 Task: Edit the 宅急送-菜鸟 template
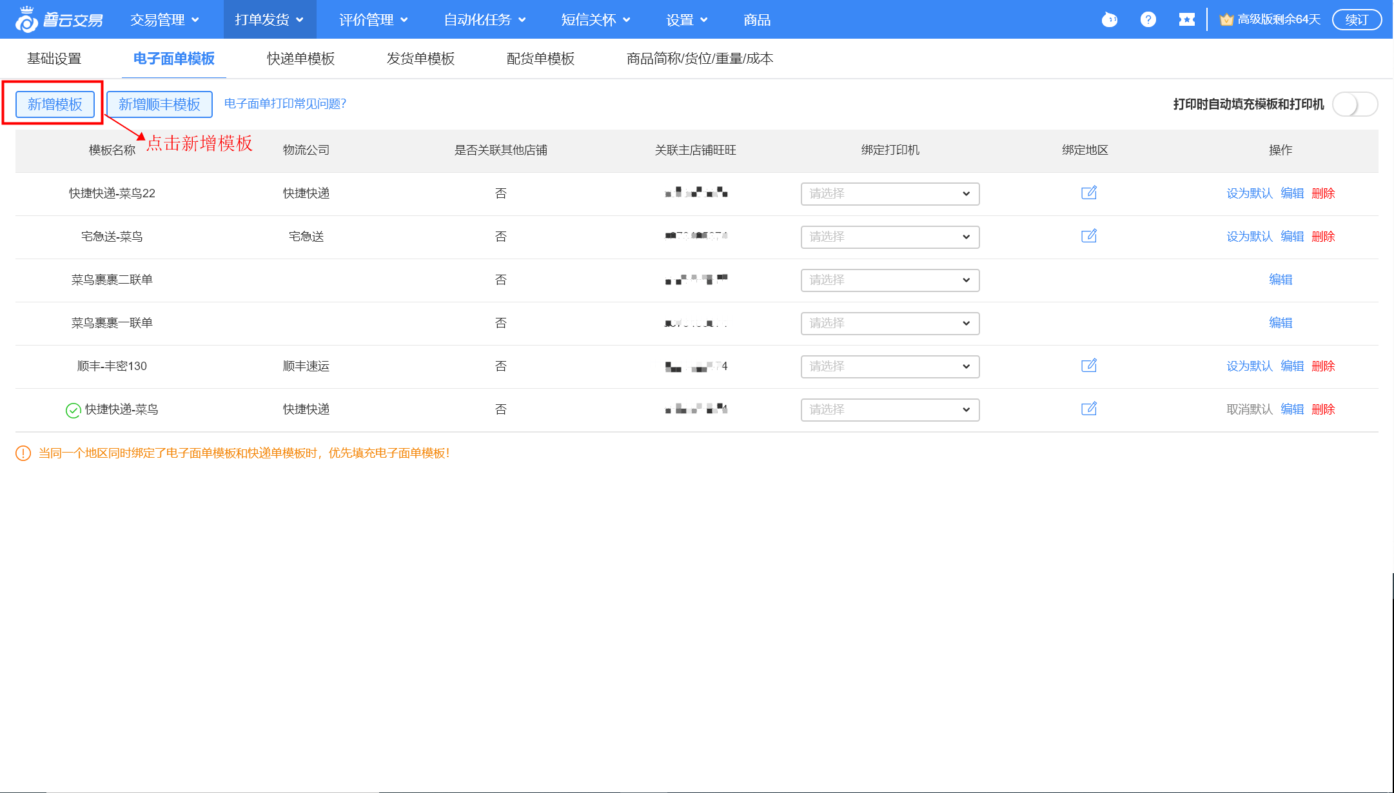1292,237
